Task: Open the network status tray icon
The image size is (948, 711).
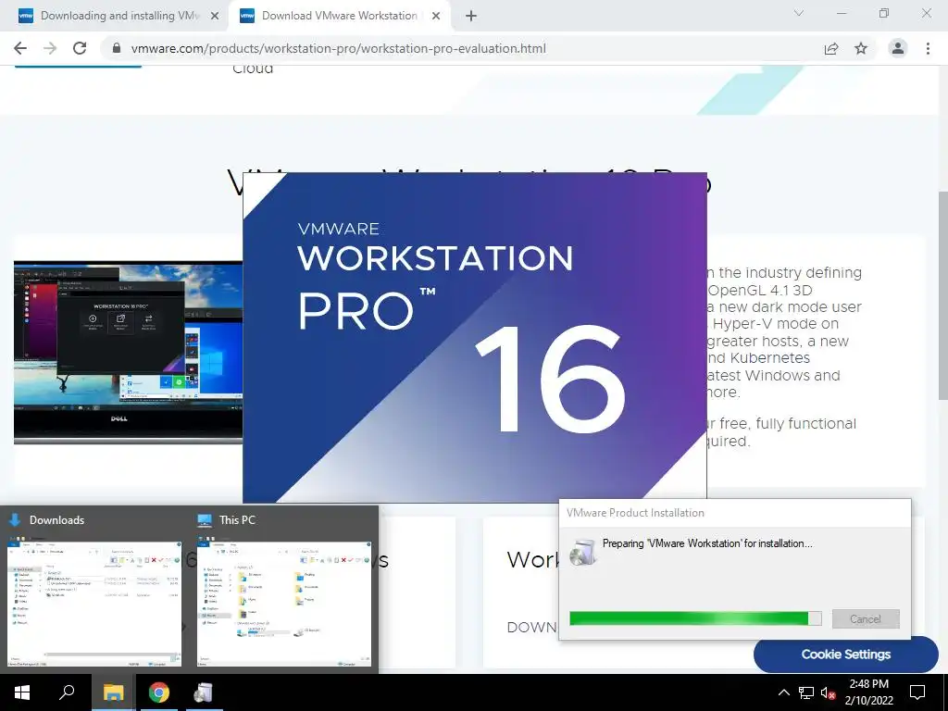Action: (806, 692)
